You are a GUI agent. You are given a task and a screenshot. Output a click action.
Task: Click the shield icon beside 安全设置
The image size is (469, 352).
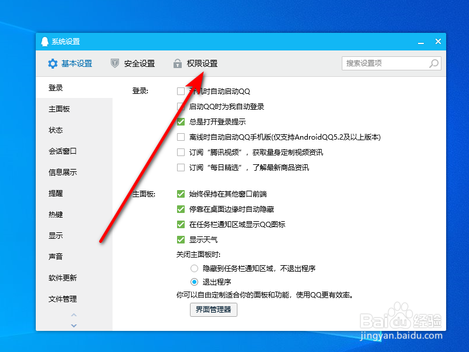114,63
